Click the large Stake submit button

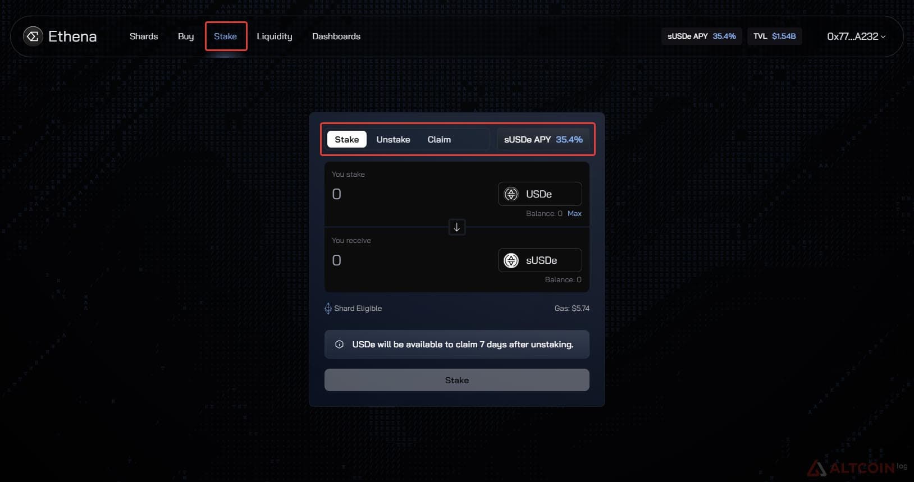coord(457,380)
